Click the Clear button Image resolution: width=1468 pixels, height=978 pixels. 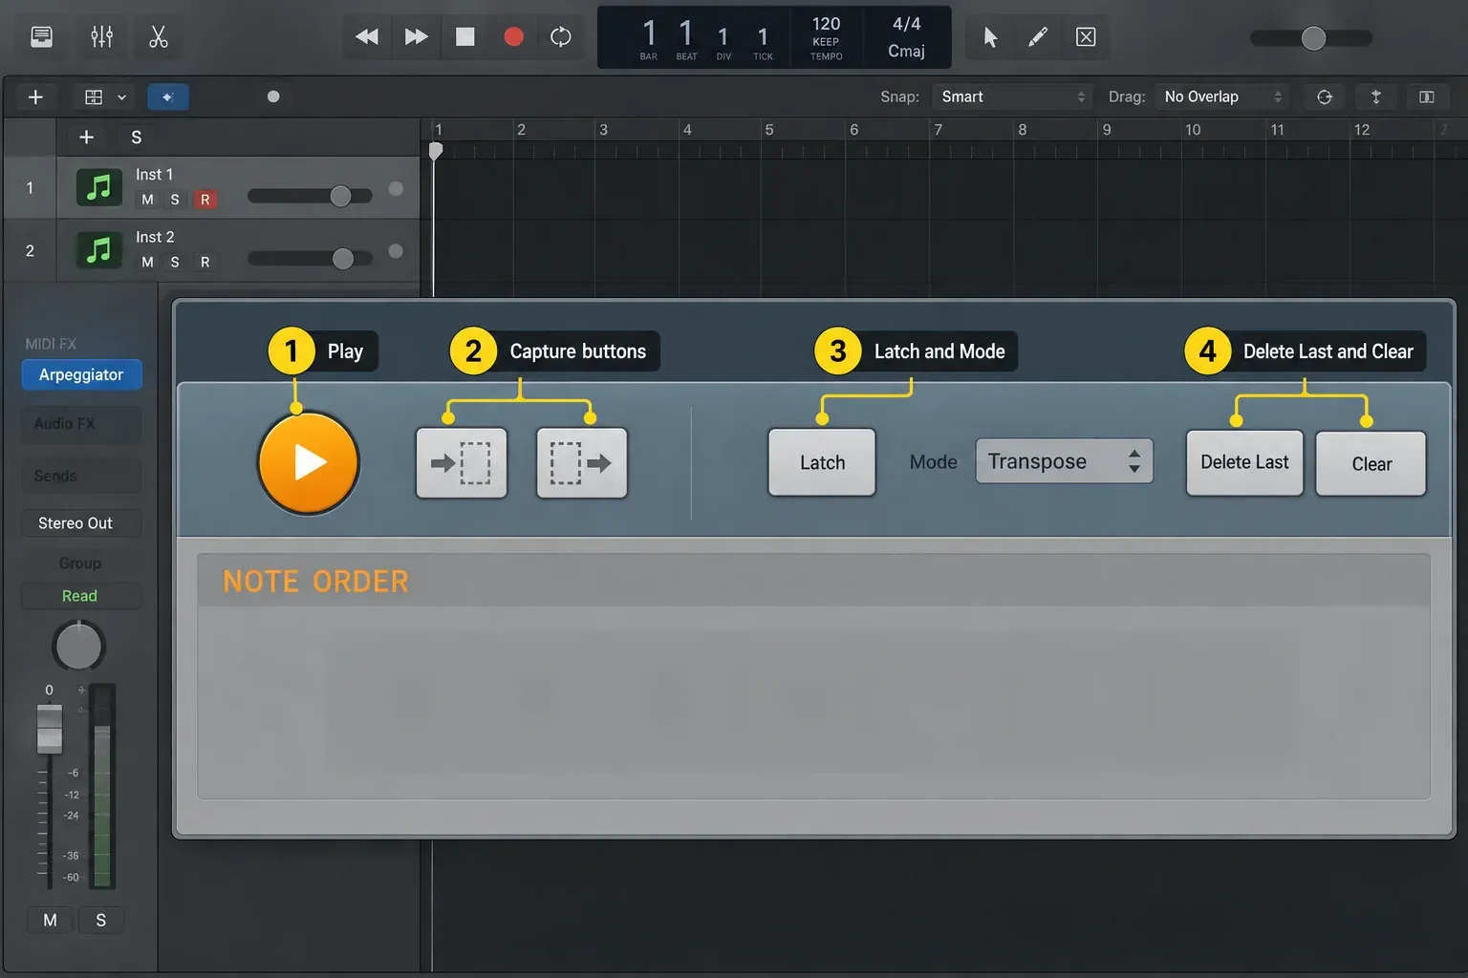pyautogui.click(x=1371, y=463)
